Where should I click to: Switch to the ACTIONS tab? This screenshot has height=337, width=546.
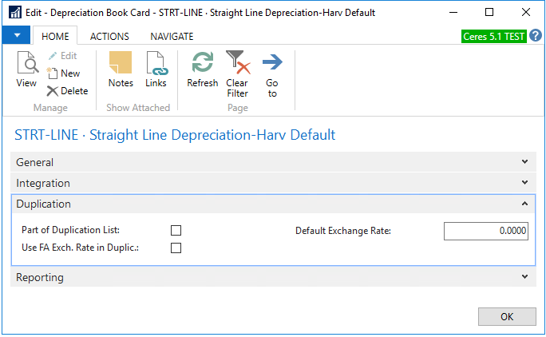click(109, 37)
